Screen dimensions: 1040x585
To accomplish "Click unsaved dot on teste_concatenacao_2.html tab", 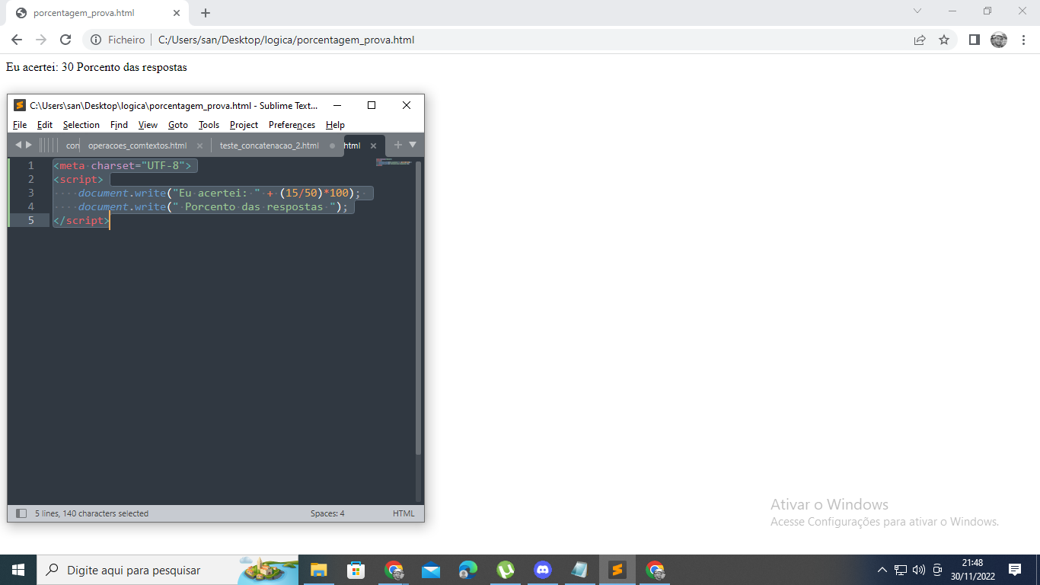I will tap(333, 145).
